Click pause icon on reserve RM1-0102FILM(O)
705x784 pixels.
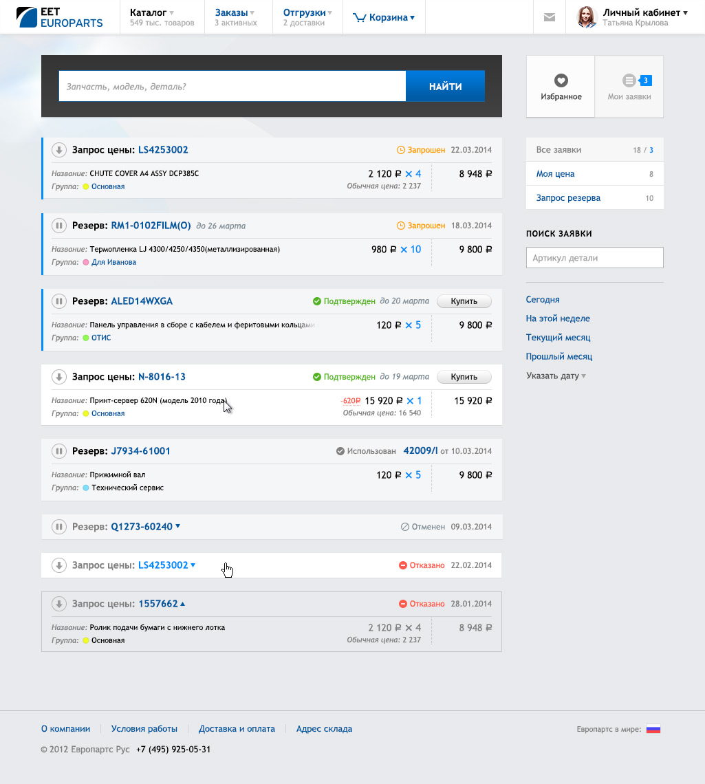pos(59,226)
